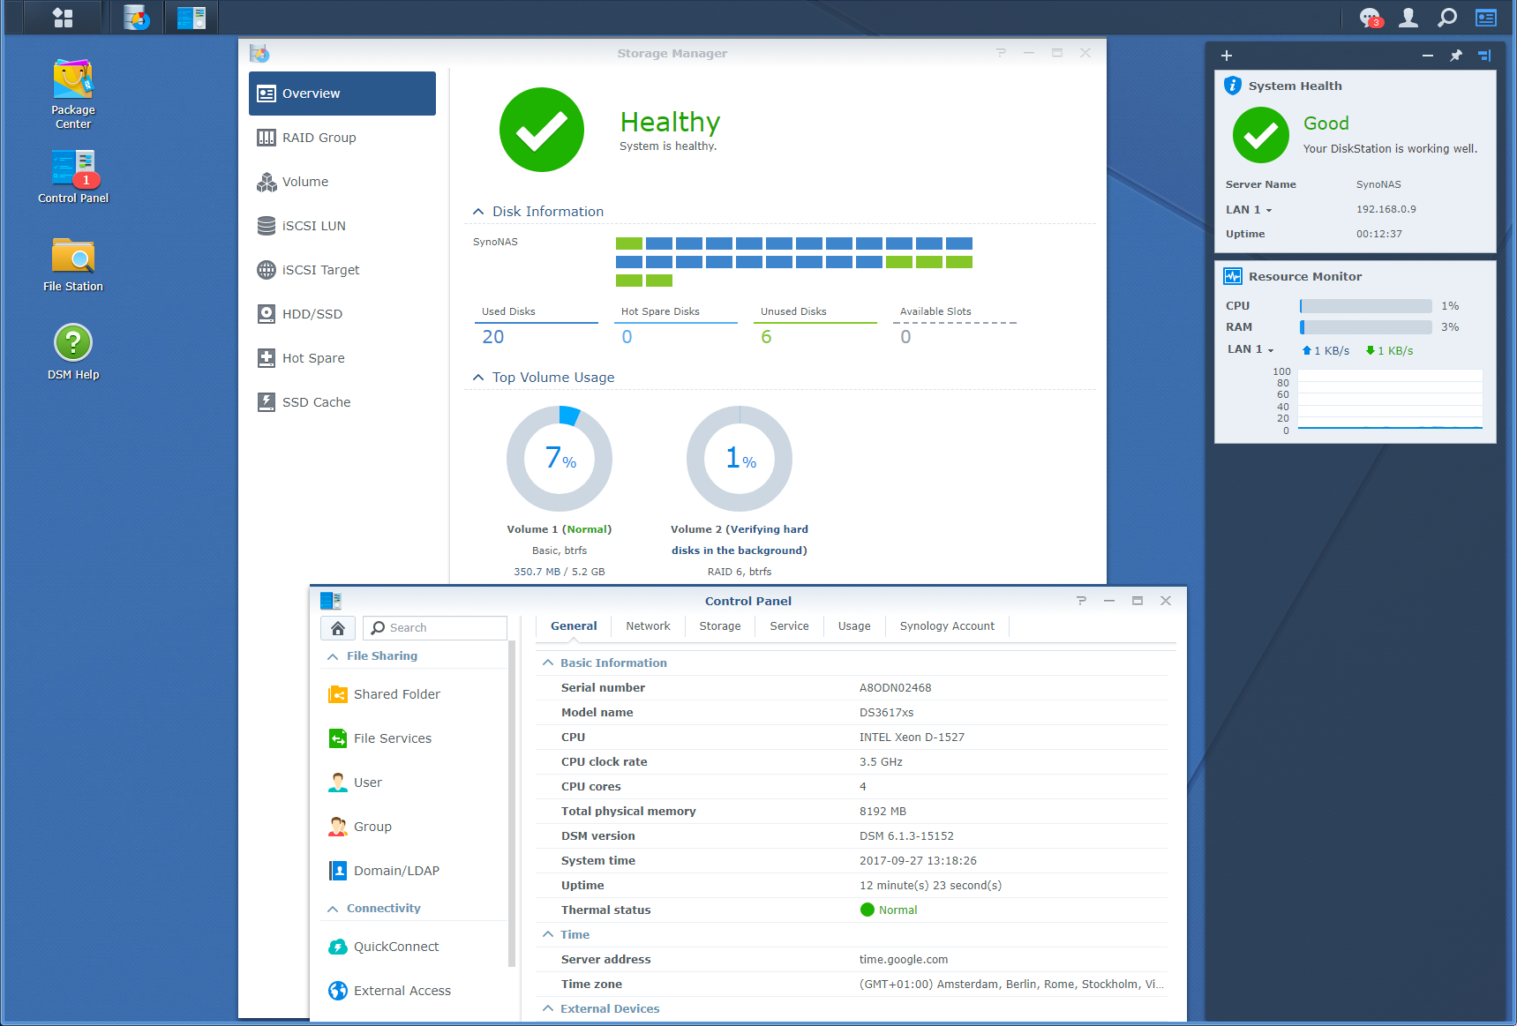The width and height of the screenshot is (1517, 1026).
Task: Collapse the File Sharing category
Action: coord(333,656)
